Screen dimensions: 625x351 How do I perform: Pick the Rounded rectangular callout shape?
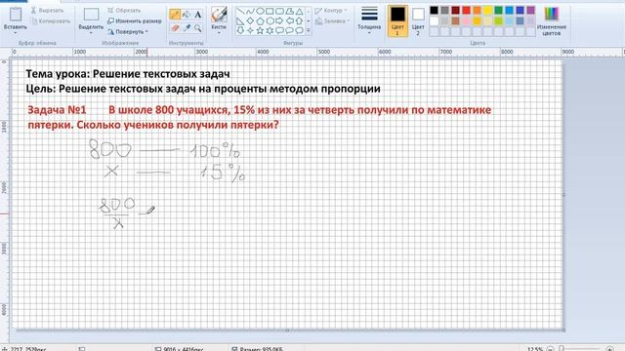[280, 30]
